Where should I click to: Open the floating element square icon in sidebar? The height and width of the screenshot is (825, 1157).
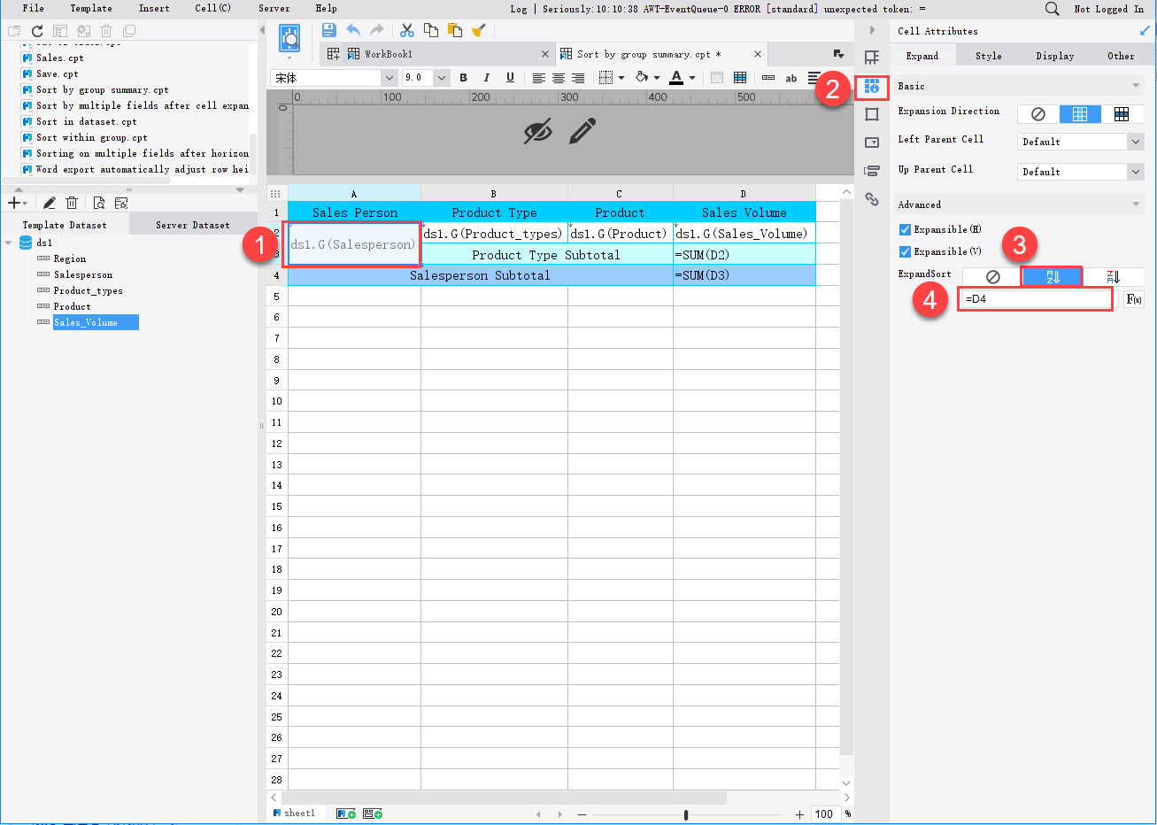tap(872, 114)
